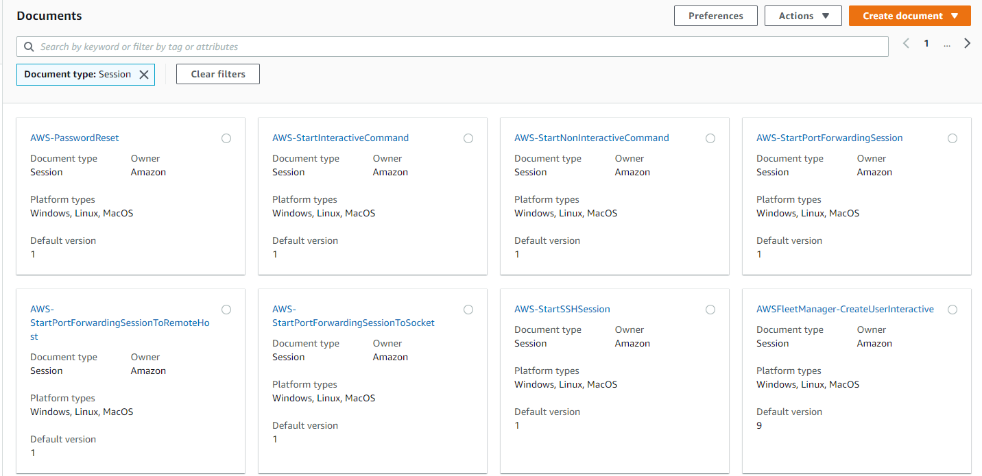The width and height of the screenshot is (982, 476).
Task: Select the AWS-StartNonInteractiveCommand radio button
Action: (x=710, y=138)
